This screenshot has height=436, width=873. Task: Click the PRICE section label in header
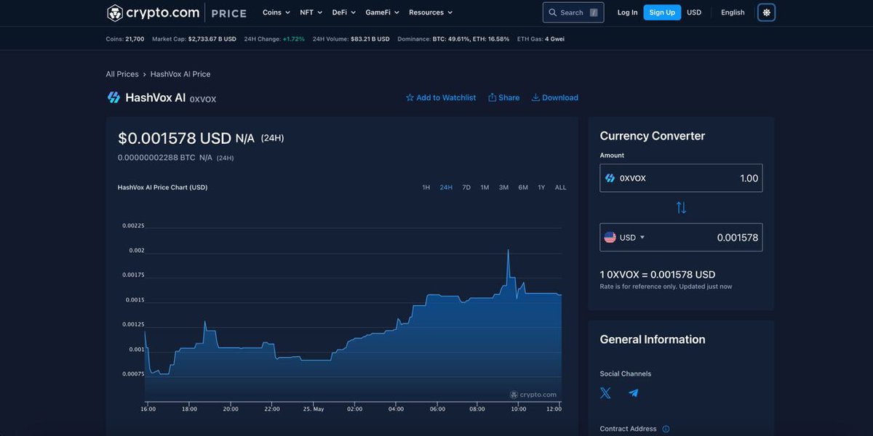(229, 13)
